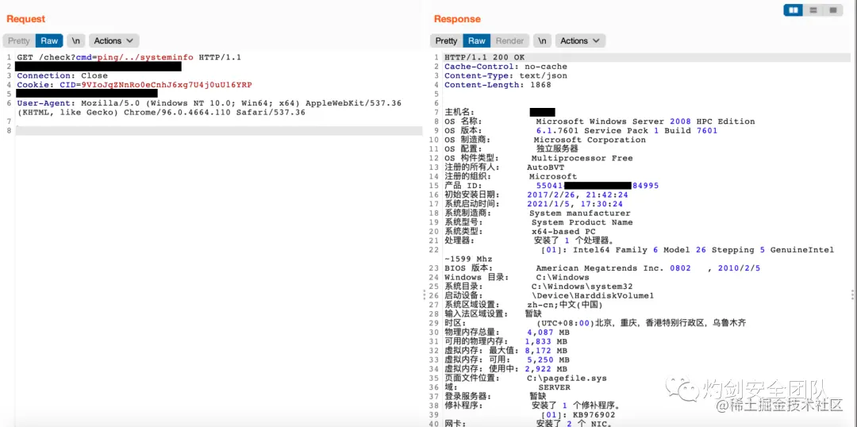Click American Megatrends Inc. 0802 BIOS line
857x427 pixels.
coord(648,268)
